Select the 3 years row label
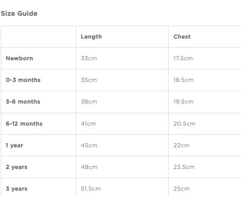 (x=16, y=189)
